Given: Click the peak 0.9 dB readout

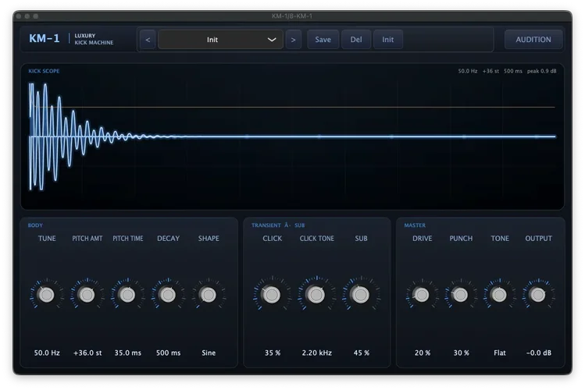Looking at the screenshot, I should [541, 71].
